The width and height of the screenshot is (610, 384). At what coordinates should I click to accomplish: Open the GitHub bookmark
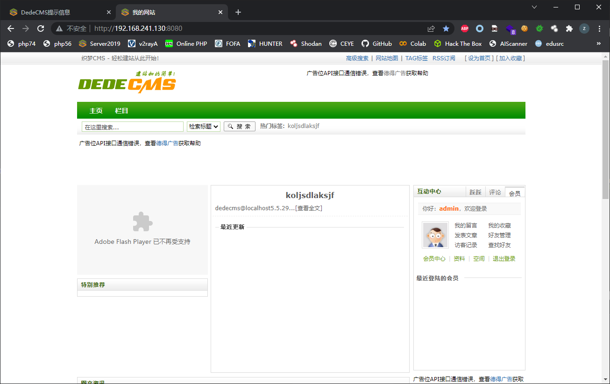[x=376, y=43]
